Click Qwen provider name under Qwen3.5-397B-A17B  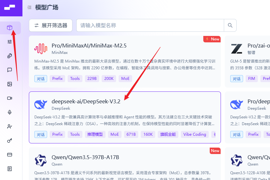(57, 164)
